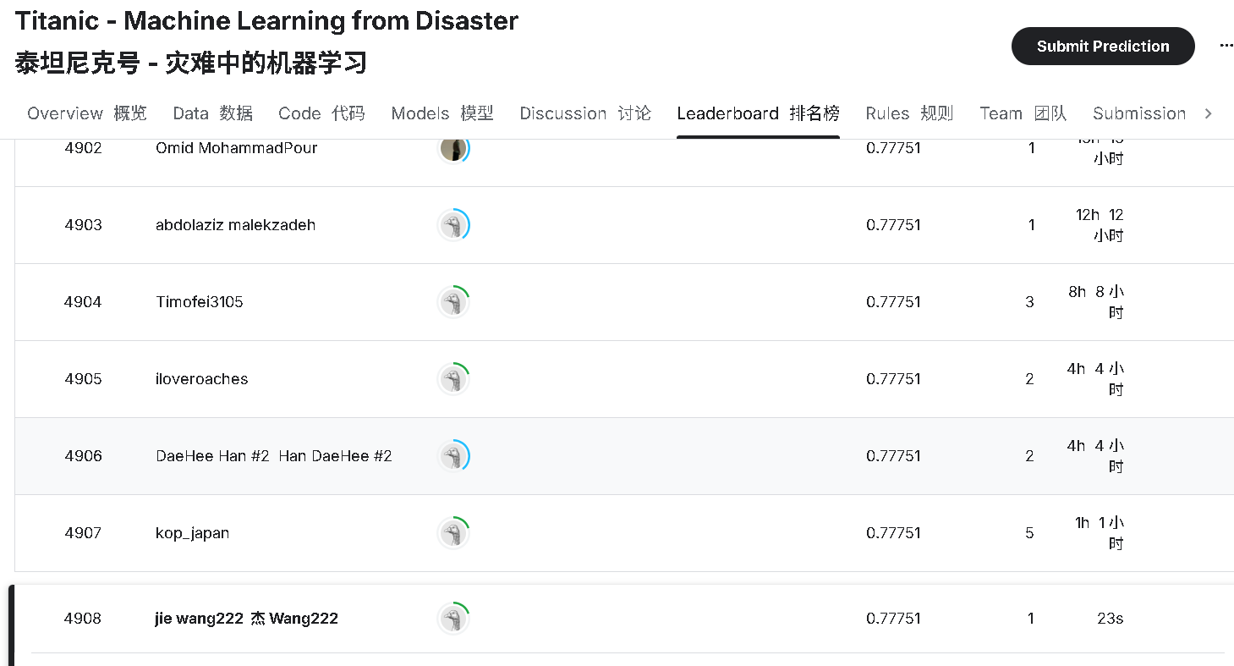Click the 0.77751 score in jie wang222's row
1234x666 pixels.
pyautogui.click(x=893, y=619)
